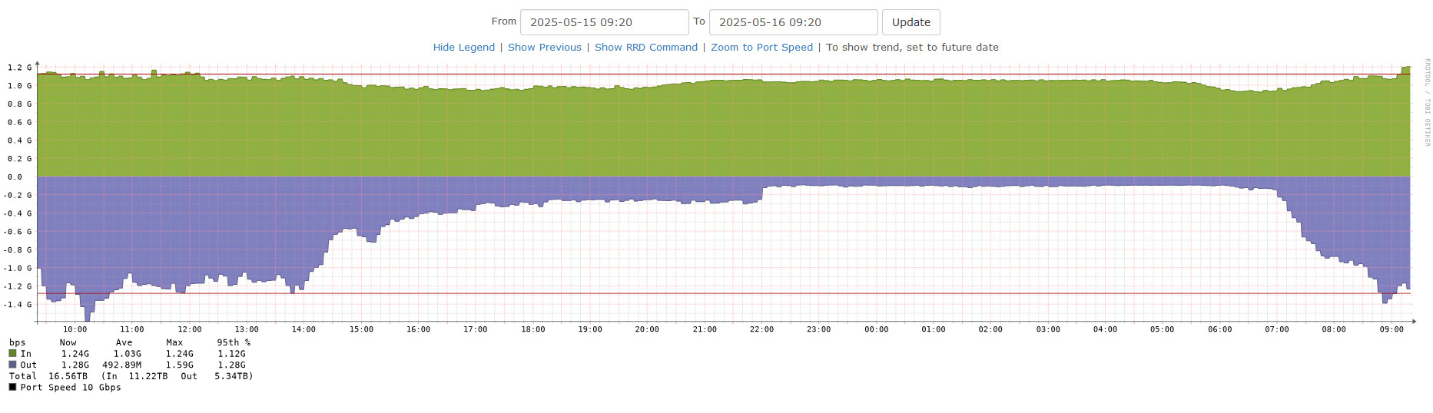
Task: Click the -1.4 G y-axis label
Action: click(x=18, y=305)
